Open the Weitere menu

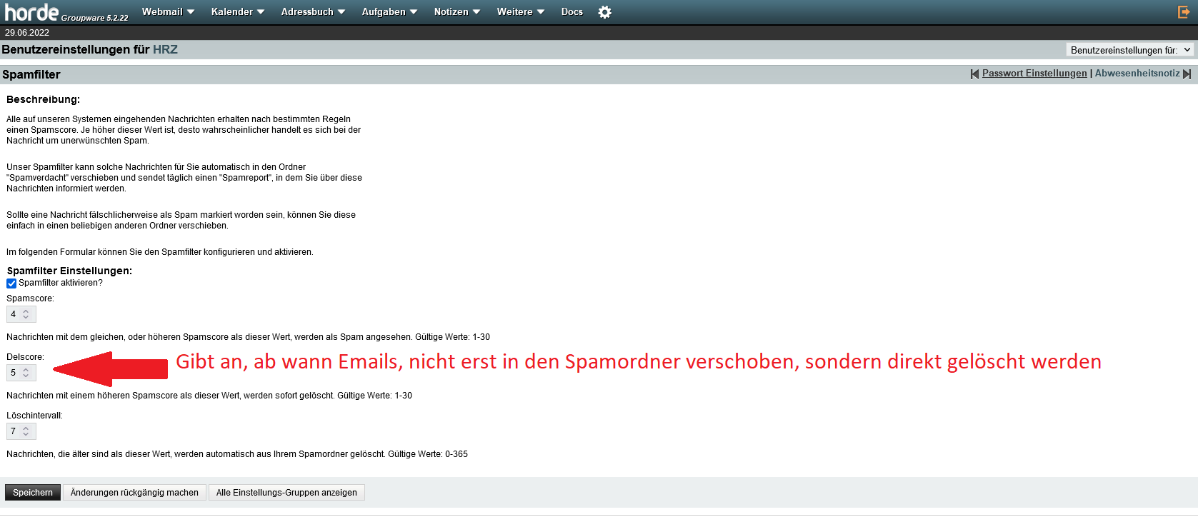pos(520,12)
